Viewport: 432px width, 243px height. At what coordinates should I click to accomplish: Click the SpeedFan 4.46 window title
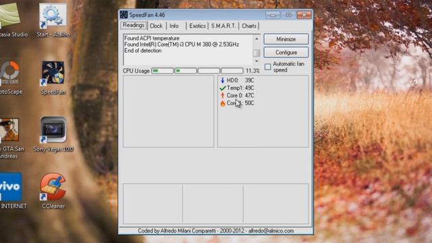[147, 15]
